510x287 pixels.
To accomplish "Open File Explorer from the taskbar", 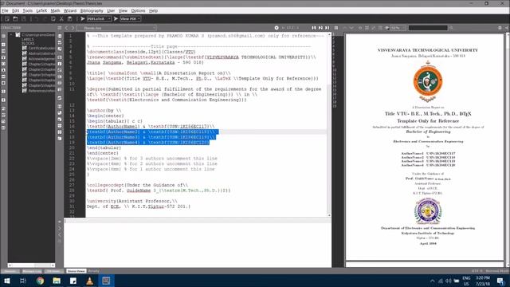I will tap(57, 281).
